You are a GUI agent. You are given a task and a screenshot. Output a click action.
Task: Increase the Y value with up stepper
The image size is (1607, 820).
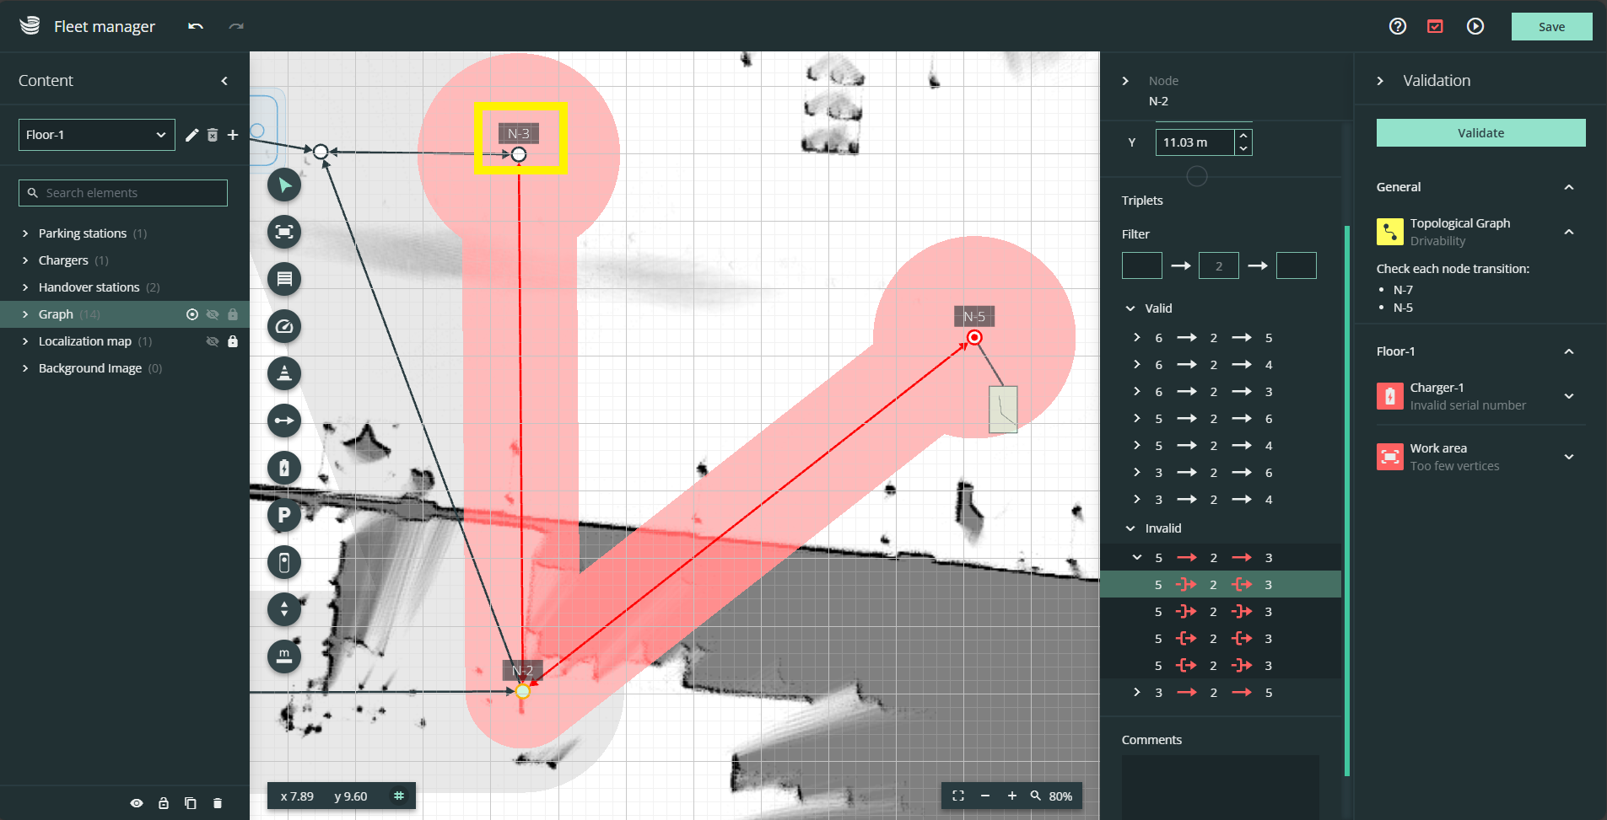point(1243,137)
